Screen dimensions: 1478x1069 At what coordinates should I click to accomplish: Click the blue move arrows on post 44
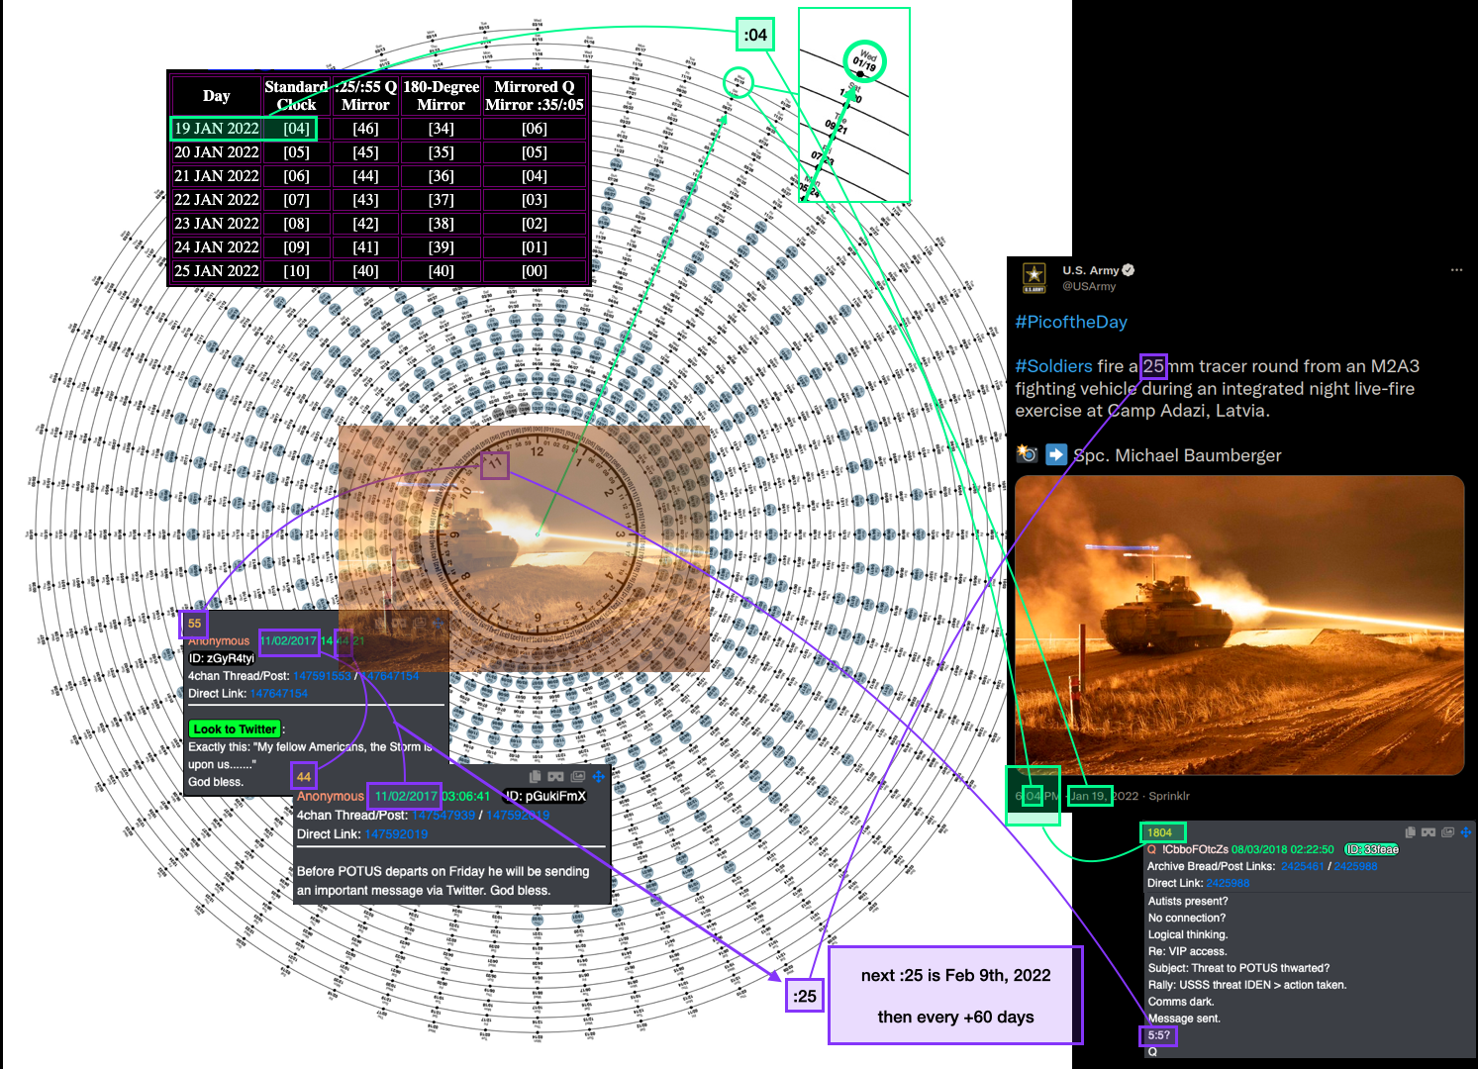[x=599, y=777]
